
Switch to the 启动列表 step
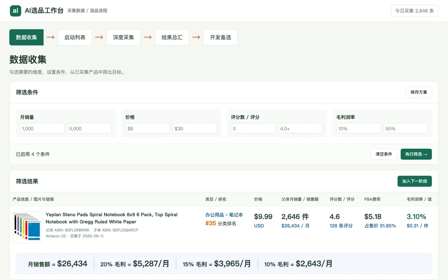coord(75,37)
